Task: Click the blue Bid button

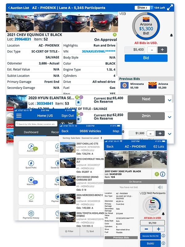Action: [146, 58]
